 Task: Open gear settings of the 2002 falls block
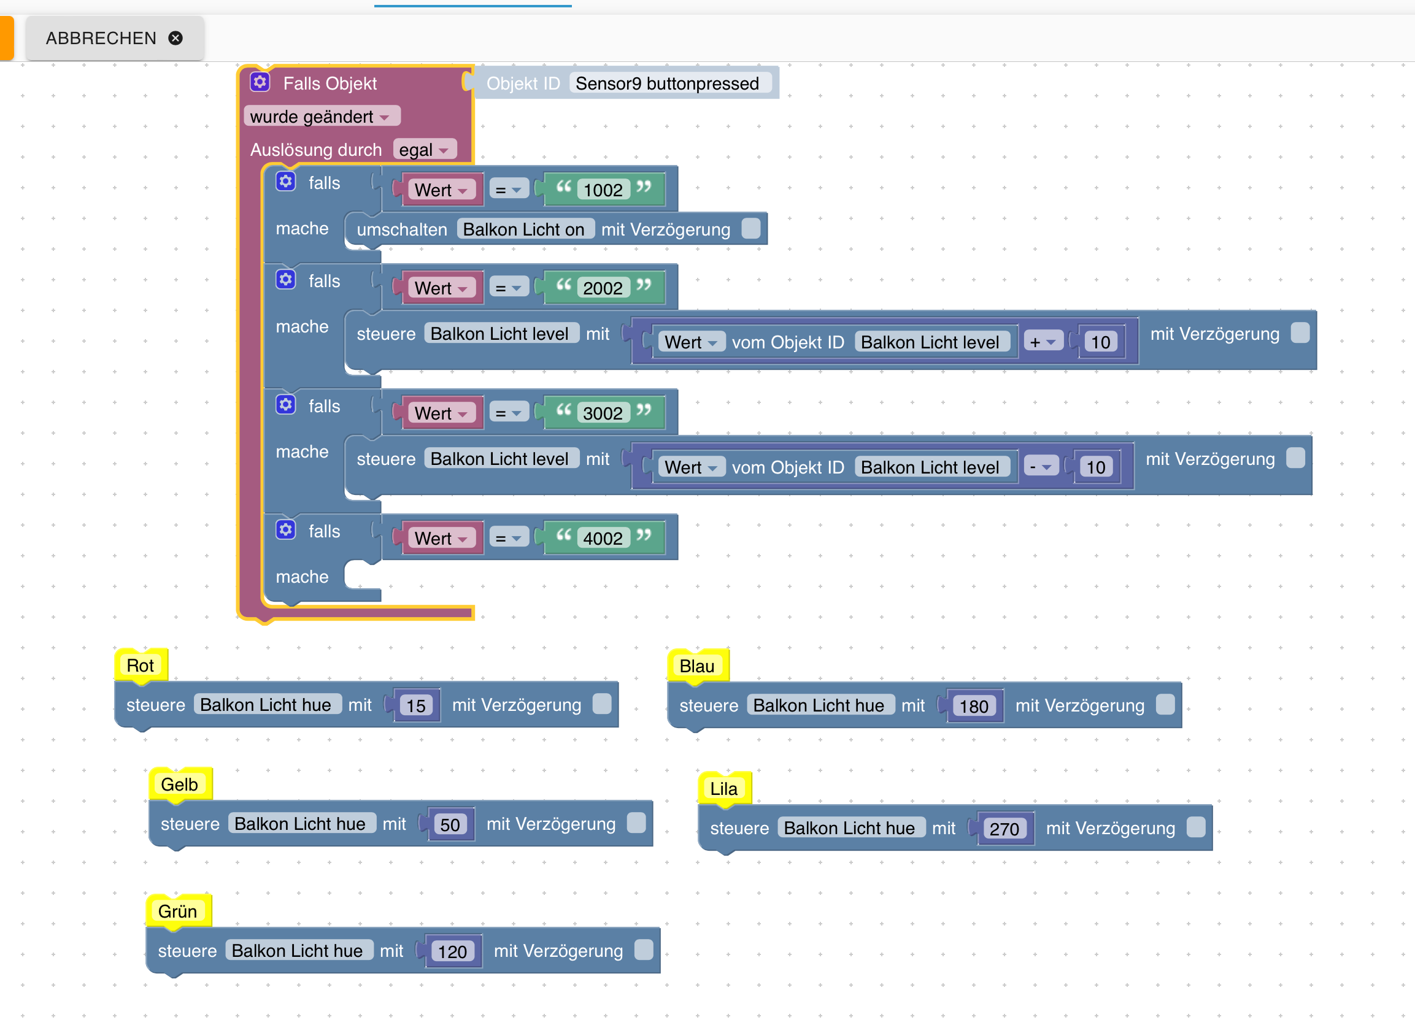coord(286,280)
